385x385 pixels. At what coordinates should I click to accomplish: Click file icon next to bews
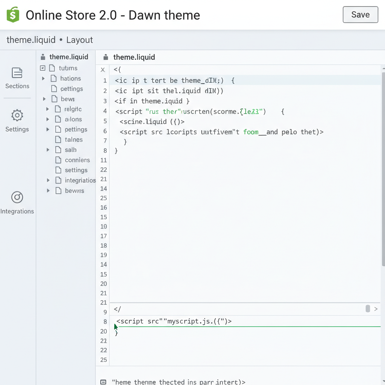coord(54,99)
